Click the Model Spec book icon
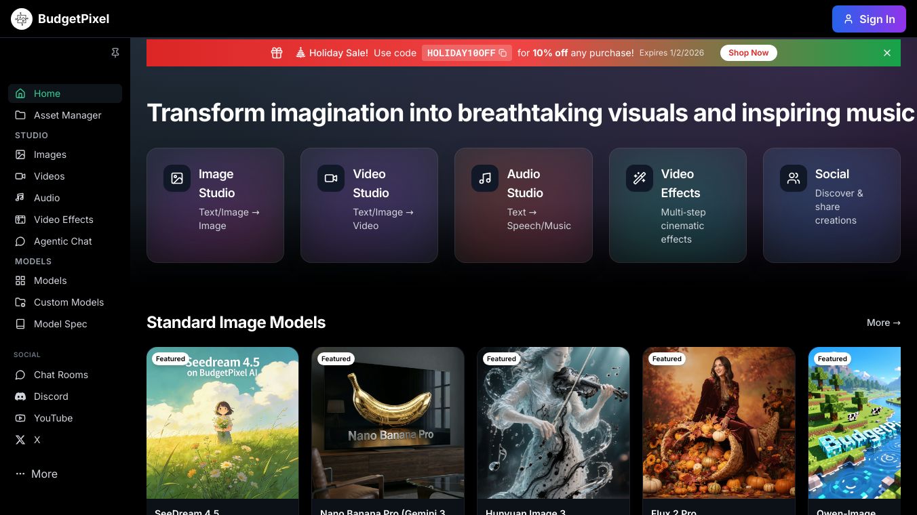Screen dimensions: 917x515 pyautogui.click(x=20, y=324)
